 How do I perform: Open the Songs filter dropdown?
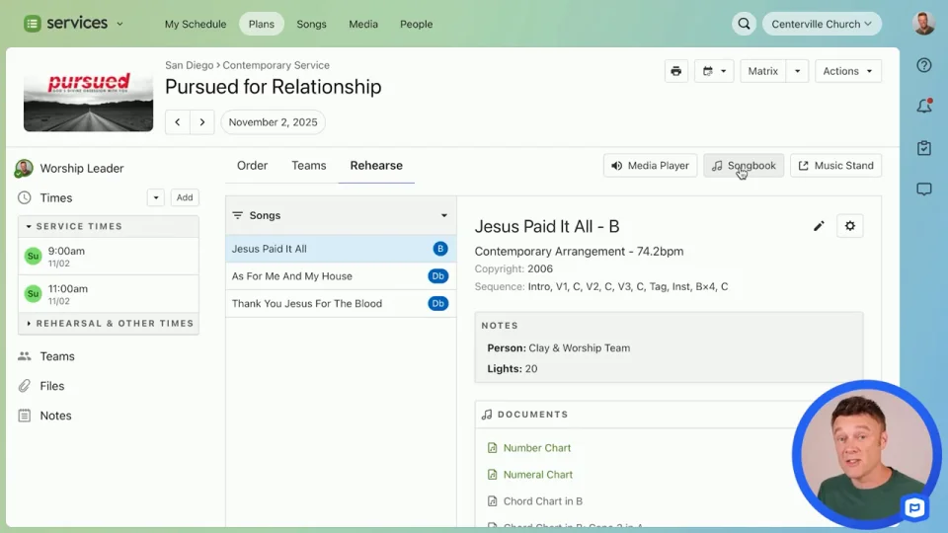[444, 215]
